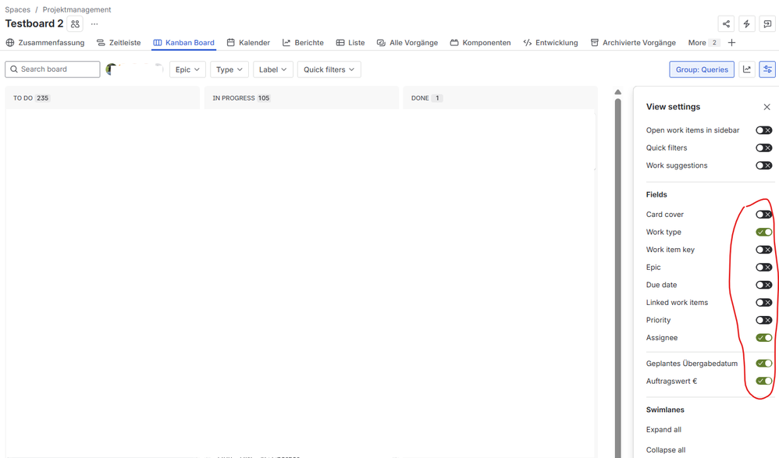The width and height of the screenshot is (779, 458).
Task: Open the Berichte chart icon
Action: click(286, 42)
